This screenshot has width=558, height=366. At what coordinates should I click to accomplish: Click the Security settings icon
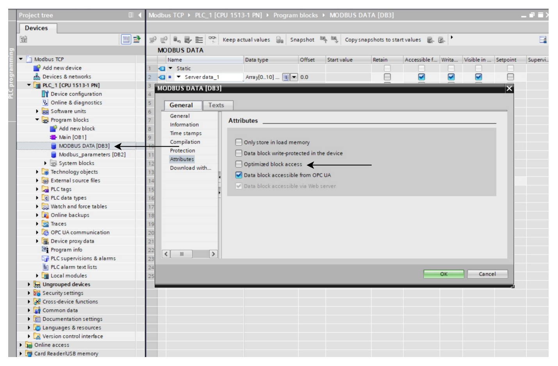[37, 293]
